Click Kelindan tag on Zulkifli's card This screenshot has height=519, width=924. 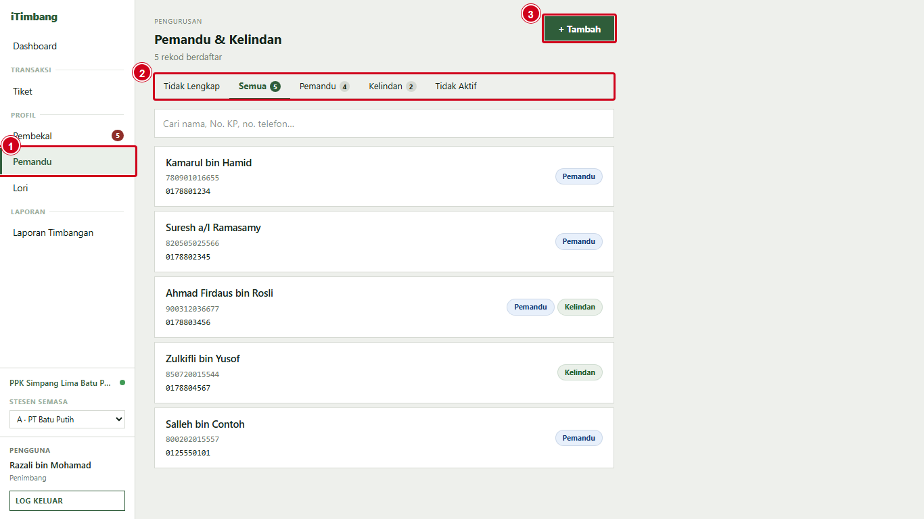coord(580,372)
